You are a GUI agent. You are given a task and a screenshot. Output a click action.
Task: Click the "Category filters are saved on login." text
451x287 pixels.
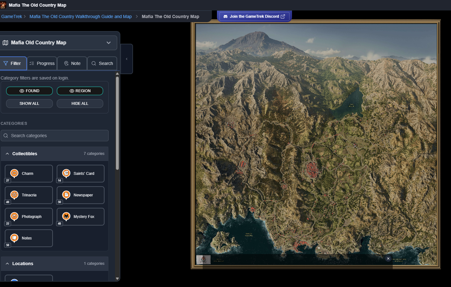(35, 78)
